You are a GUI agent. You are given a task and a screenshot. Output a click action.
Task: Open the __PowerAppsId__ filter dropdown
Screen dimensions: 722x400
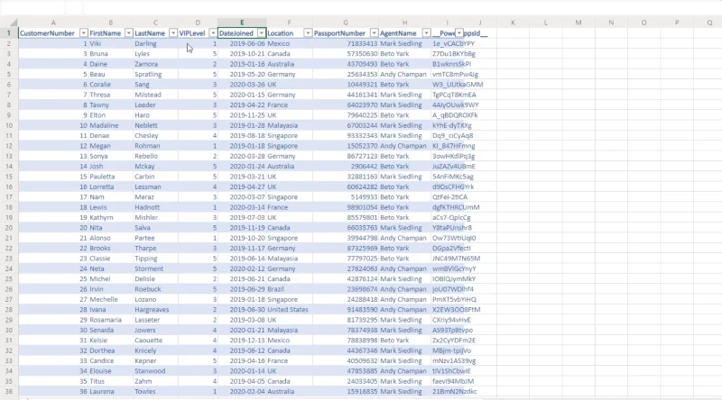[459, 33]
